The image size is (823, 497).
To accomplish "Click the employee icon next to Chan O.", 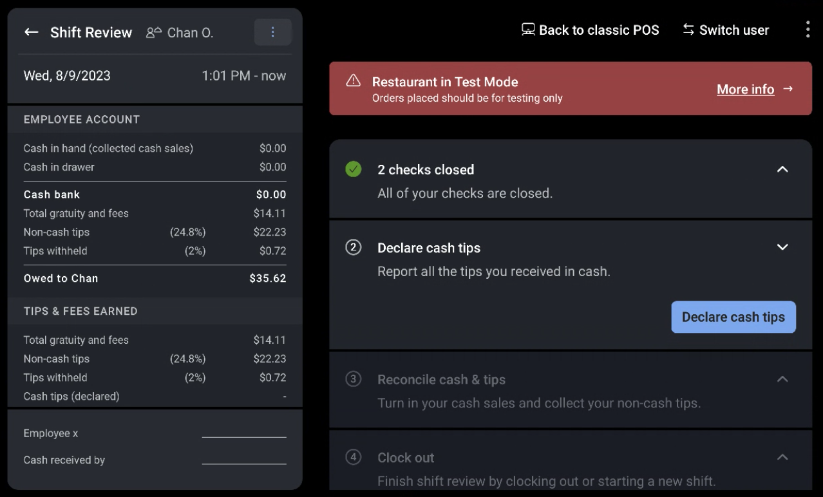I will tap(154, 32).
